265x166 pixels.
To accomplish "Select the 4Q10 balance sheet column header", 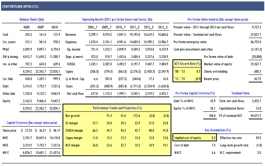I will pos(54,27).
